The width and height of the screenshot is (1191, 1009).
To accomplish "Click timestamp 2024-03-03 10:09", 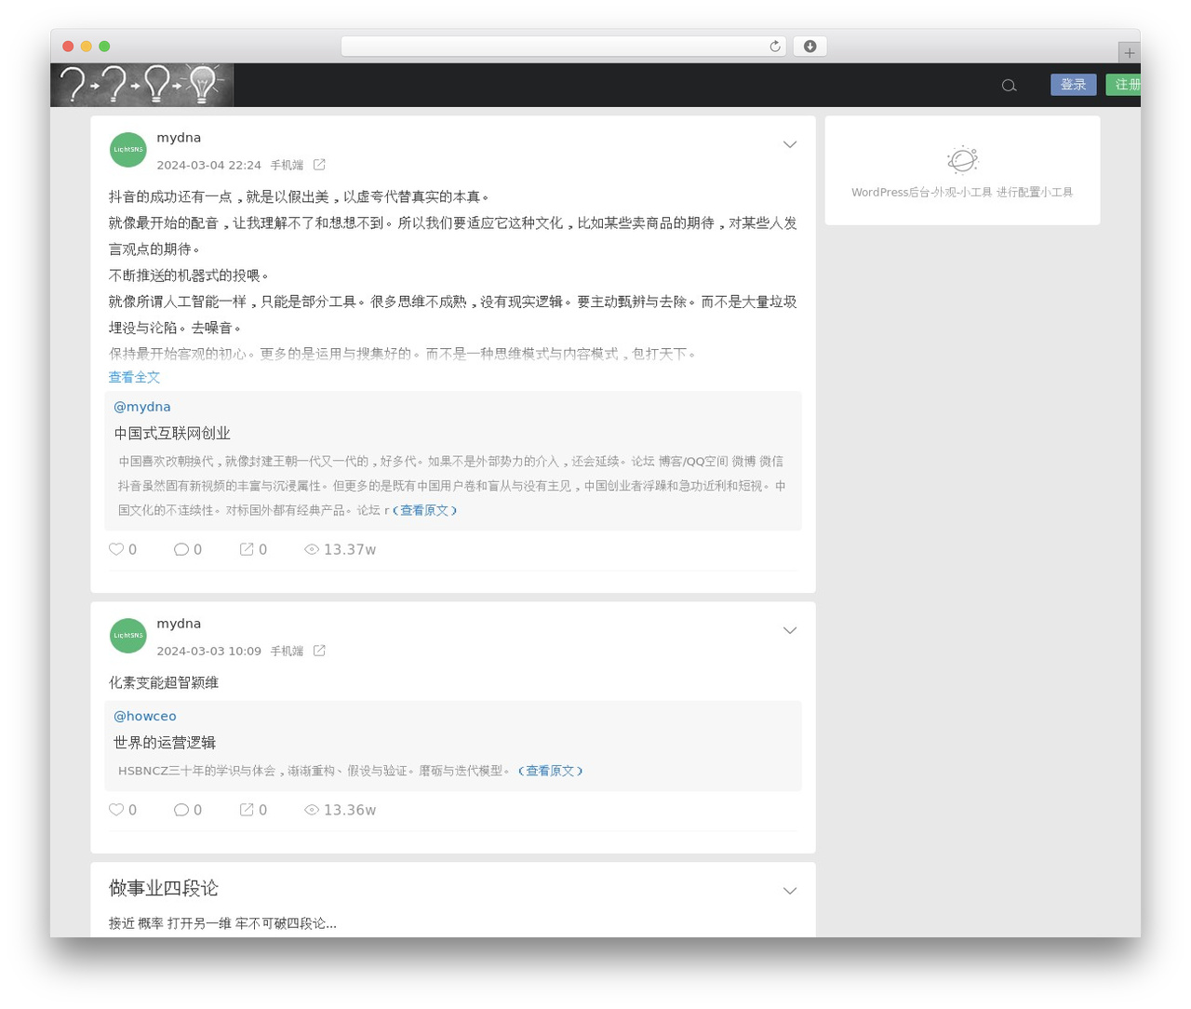I will click(x=208, y=651).
